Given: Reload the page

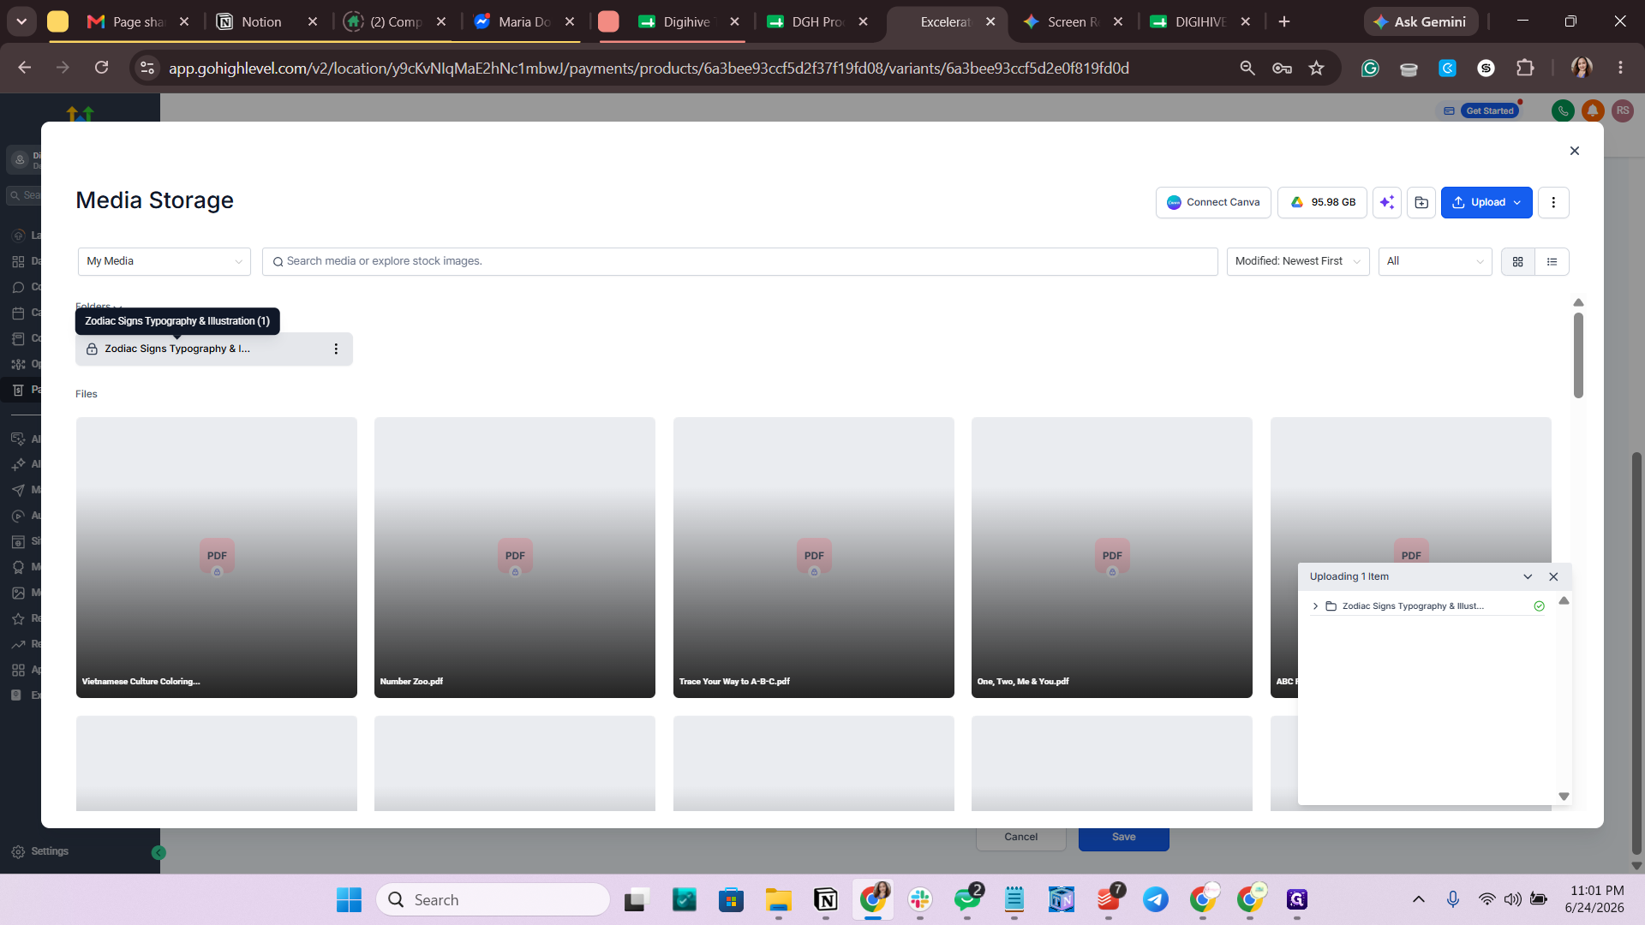Looking at the screenshot, I should click(x=101, y=68).
